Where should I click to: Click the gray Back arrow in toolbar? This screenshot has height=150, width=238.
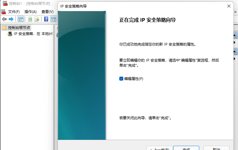pyautogui.click(x=4, y=19)
